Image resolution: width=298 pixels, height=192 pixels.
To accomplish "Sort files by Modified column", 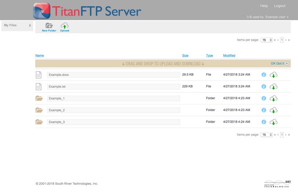I will (x=229, y=55).
